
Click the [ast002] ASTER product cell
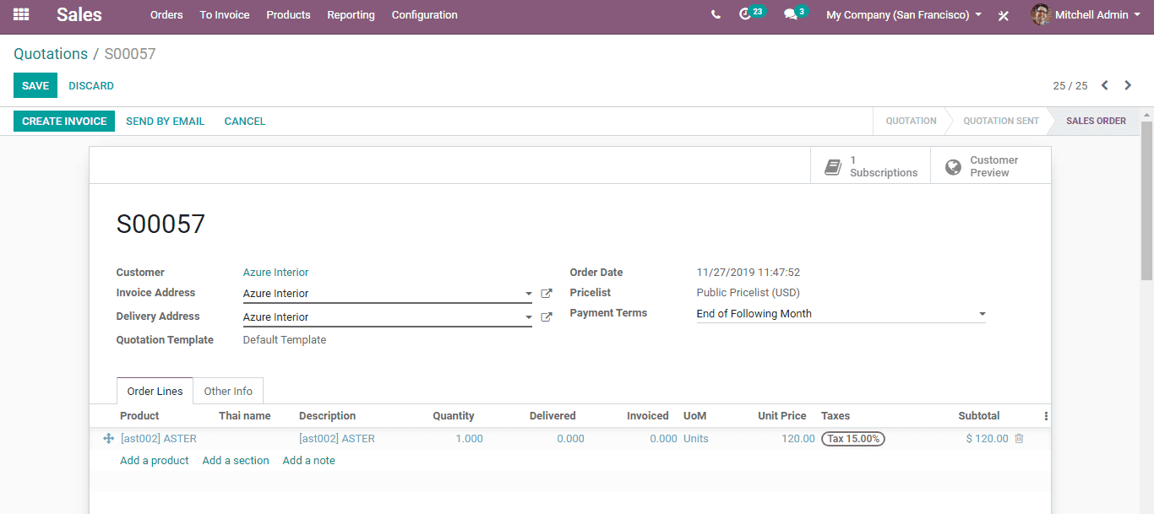(x=159, y=439)
